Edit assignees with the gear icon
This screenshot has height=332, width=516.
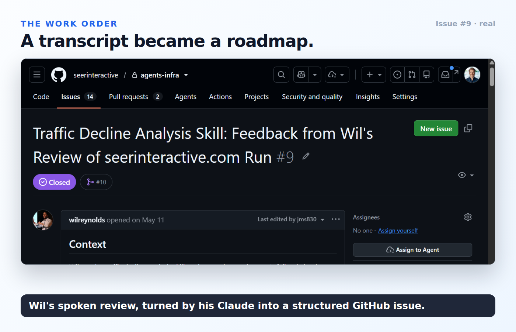pyautogui.click(x=468, y=217)
